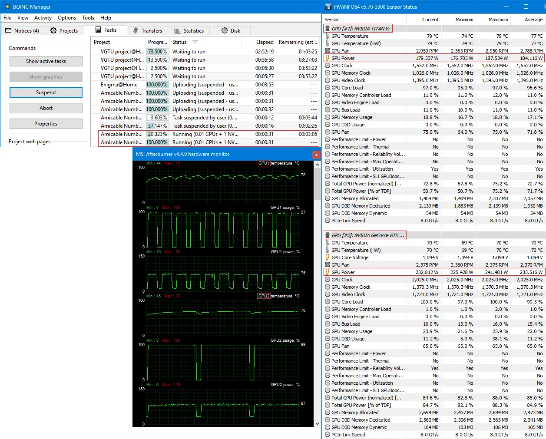Click the VGTU project 73.500% progress bar

pos(157,52)
